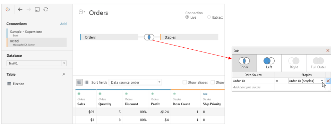Image resolution: width=336 pixels, height=126 pixels.
Task: Select Sample - Superstore connection
Action: [37, 33]
